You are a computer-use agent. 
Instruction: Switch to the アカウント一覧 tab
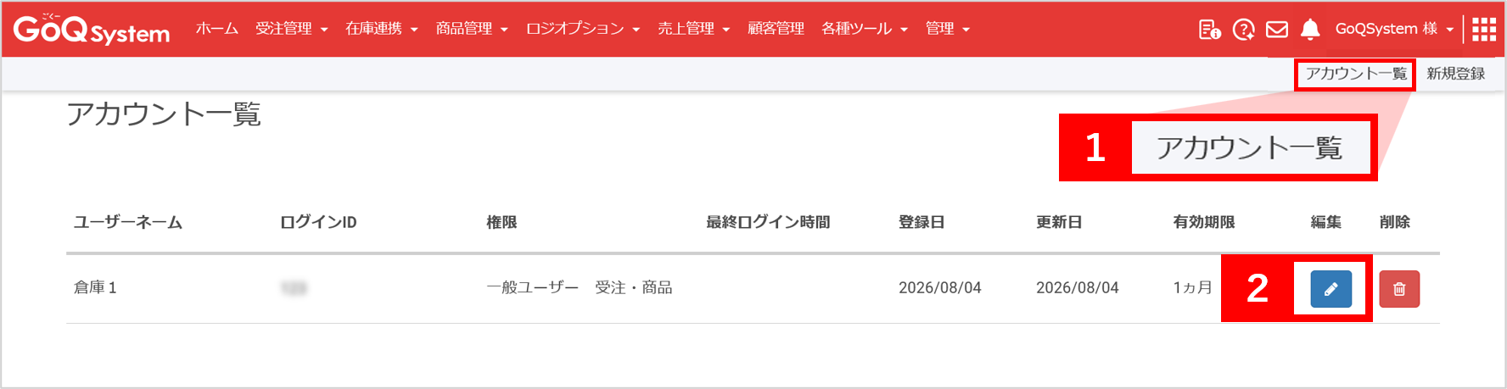[x=1355, y=74]
